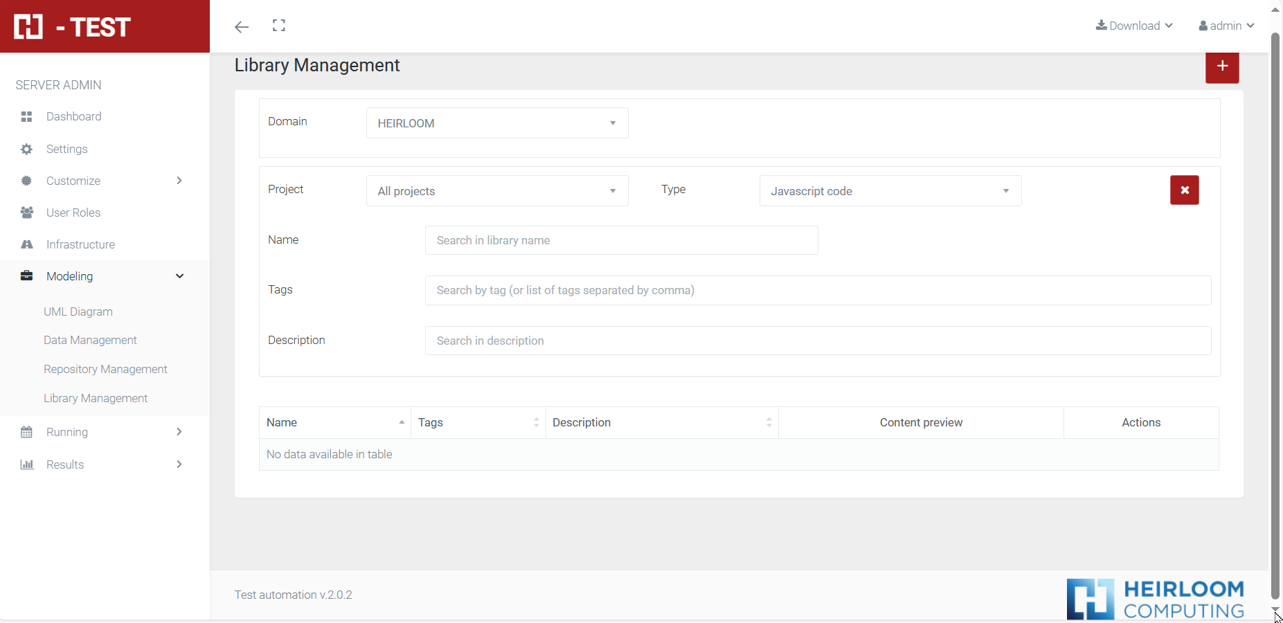Screen dimensions: 1283x623
Task: Click the User Roles people icon
Action: (27, 213)
